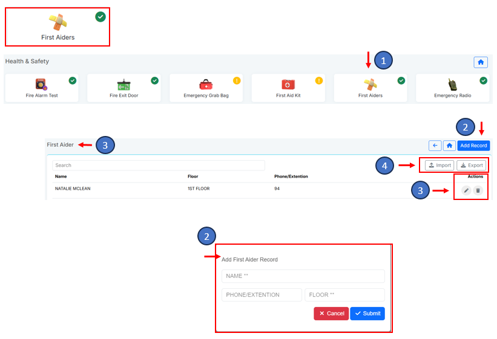
Task: Click the First Aiders tile in Health & Safety row
Action: [370, 88]
